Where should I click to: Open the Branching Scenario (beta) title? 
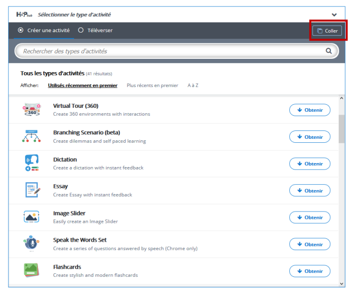87,132
